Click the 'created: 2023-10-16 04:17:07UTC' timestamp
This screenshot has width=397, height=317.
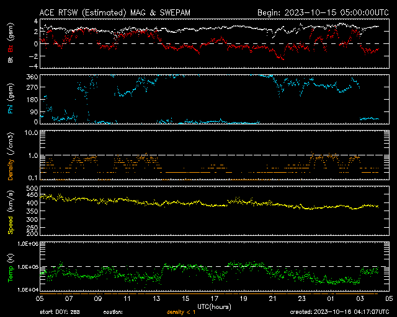pyautogui.click(x=339, y=312)
